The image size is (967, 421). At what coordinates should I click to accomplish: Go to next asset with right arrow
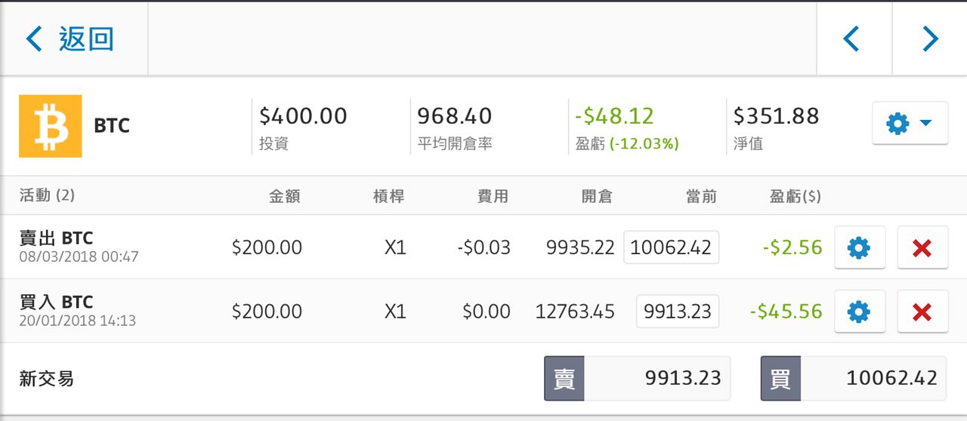pos(930,38)
